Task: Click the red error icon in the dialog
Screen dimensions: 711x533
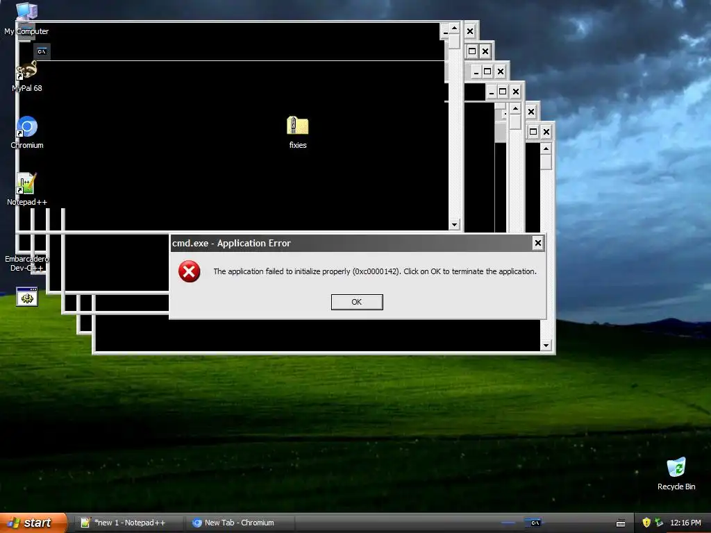Action: [x=189, y=271]
